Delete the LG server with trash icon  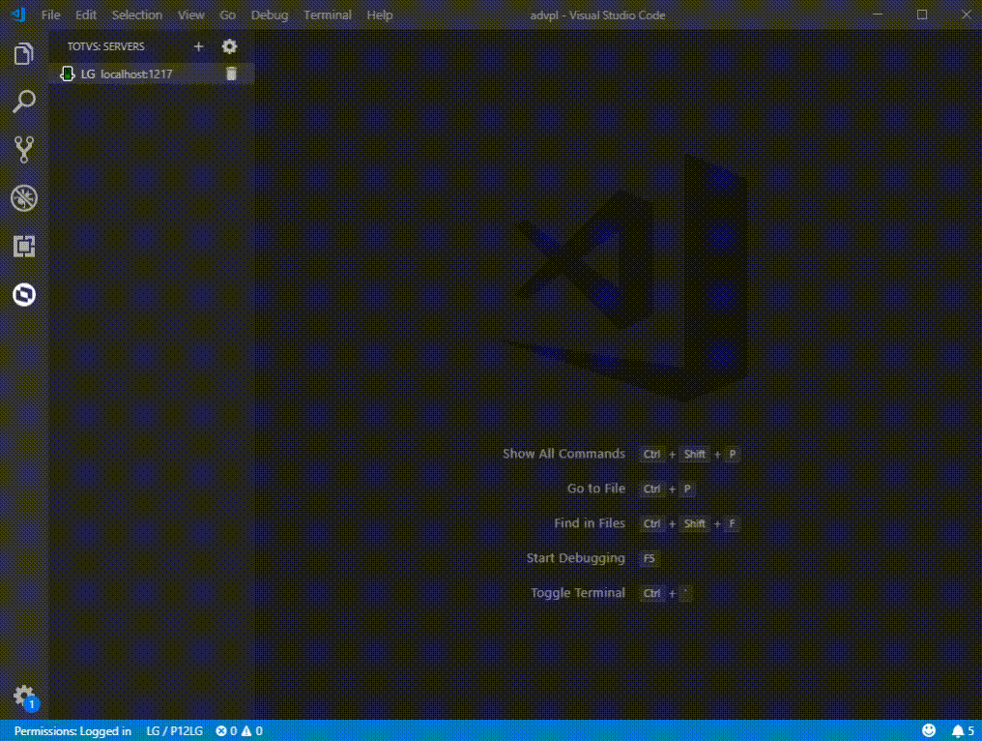click(x=231, y=74)
